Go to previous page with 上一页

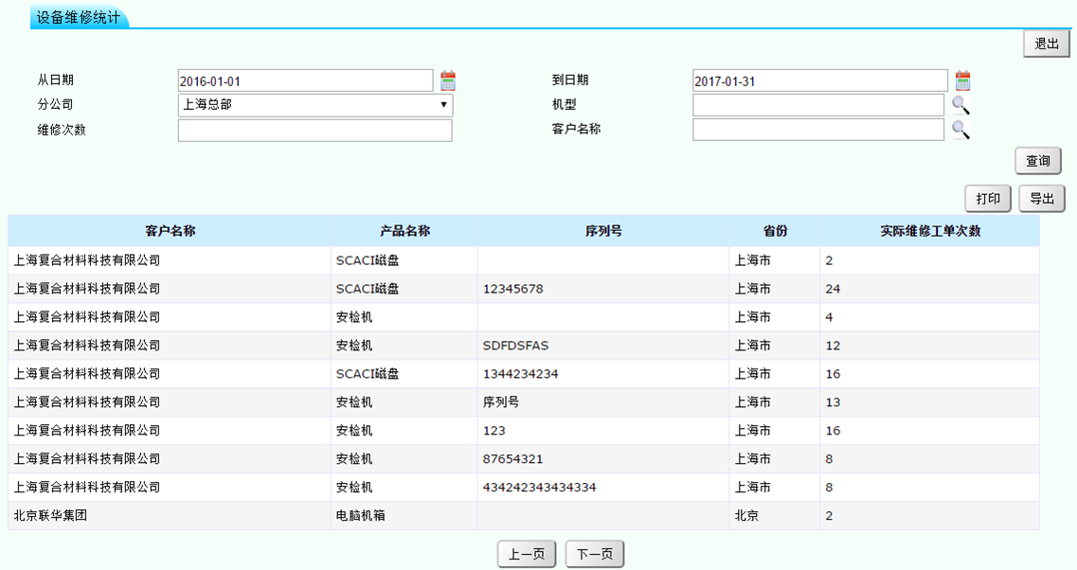click(x=526, y=554)
